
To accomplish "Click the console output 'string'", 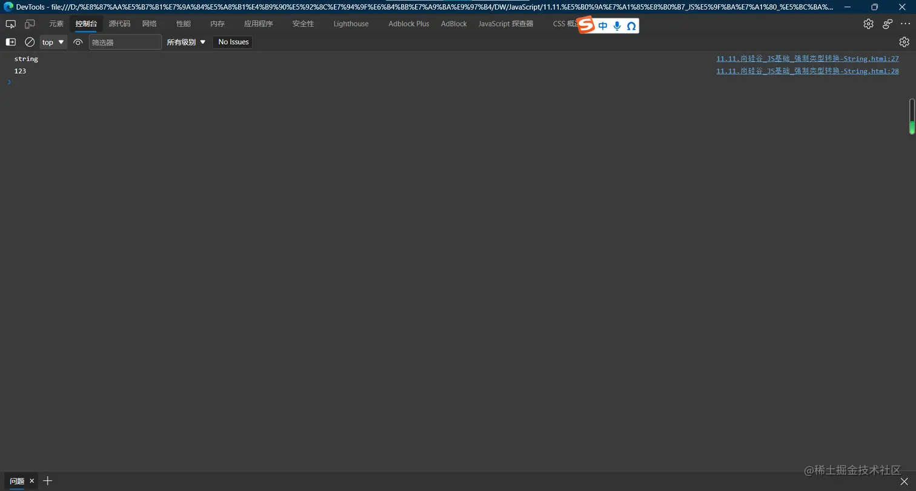I will click(x=26, y=59).
